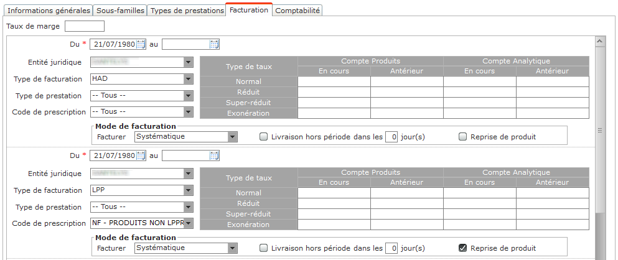Click the vertical scrollbar handle
The width and height of the screenshot is (618, 260).
[x=600, y=131]
